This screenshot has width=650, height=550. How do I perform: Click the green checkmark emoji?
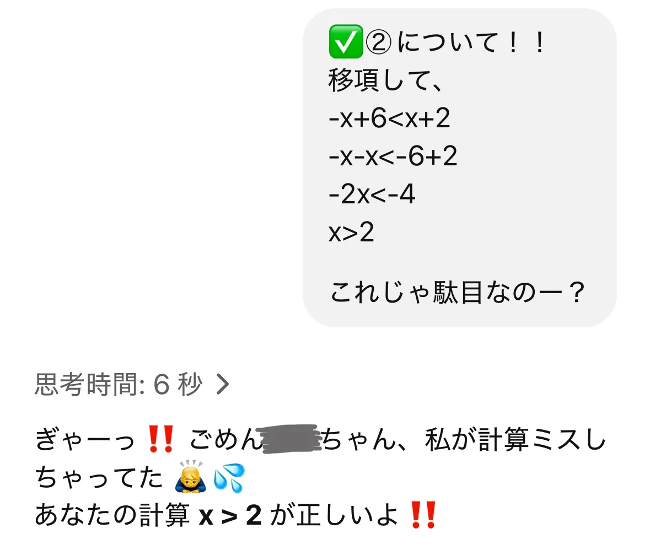(346, 41)
